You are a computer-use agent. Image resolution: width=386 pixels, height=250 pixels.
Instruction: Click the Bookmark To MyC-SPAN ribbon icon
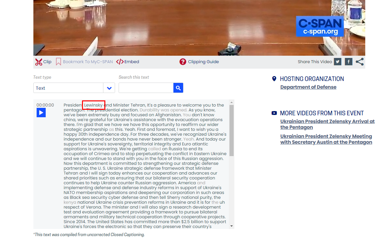(58, 62)
